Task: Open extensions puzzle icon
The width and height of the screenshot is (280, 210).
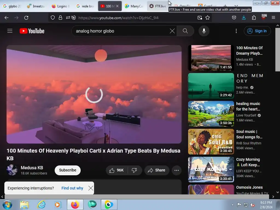Action: (254, 18)
